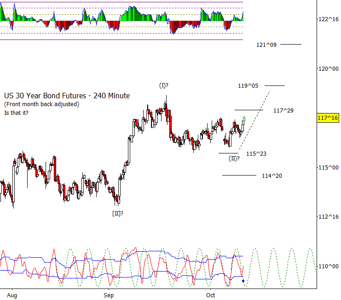Screen dimensions: 341x300
Task: Select the '(II)?' wave label
Action: coord(234,158)
